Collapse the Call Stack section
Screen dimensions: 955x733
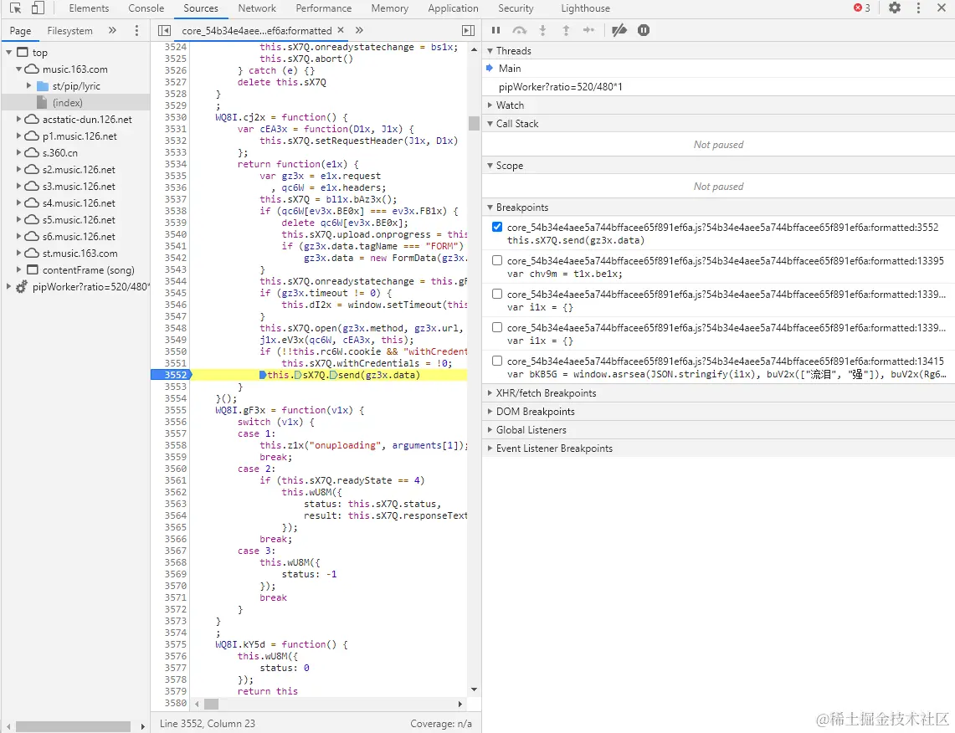[517, 124]
